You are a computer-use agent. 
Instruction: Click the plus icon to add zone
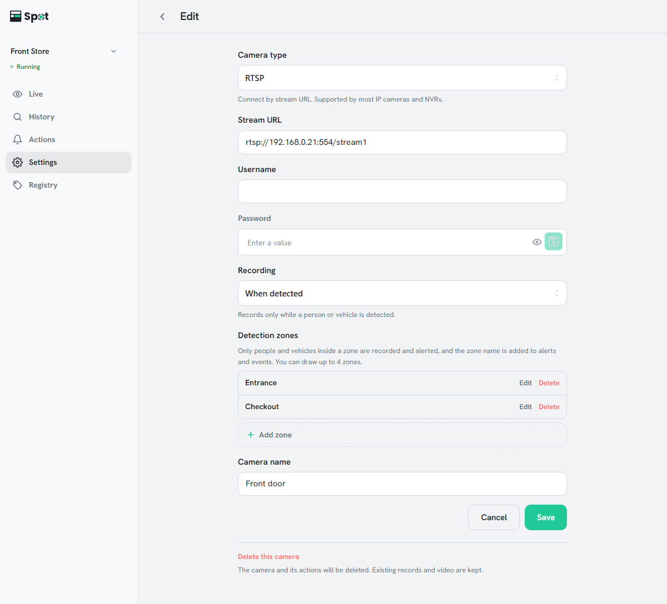[x=251, y=435]
